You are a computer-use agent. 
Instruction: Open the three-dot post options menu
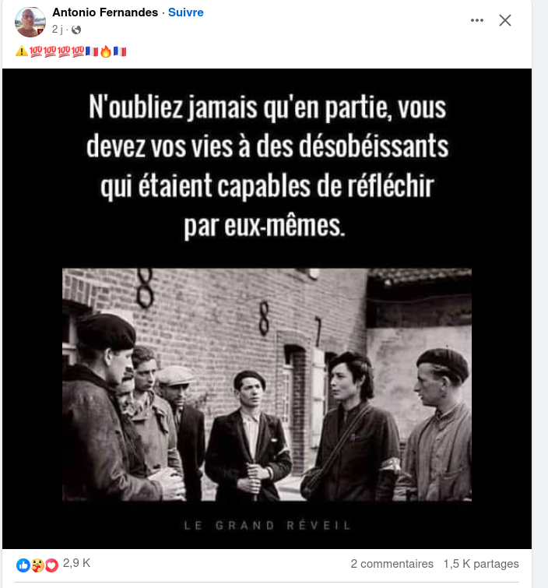pos(477,20)
